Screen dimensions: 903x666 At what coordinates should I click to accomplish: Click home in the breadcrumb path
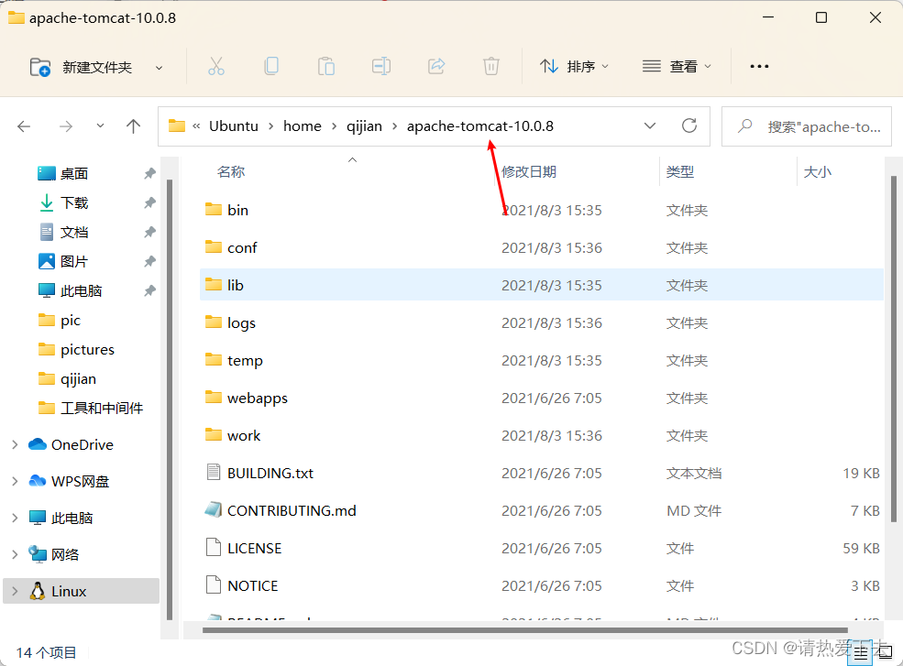tap(303, 126)
